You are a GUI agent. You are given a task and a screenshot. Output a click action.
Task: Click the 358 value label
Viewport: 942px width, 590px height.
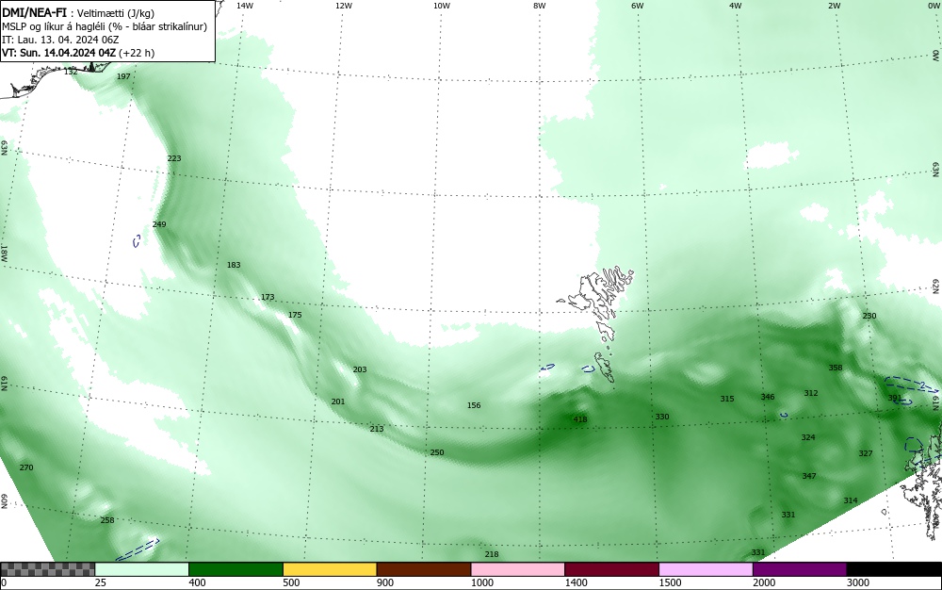[x=835, y=368]
